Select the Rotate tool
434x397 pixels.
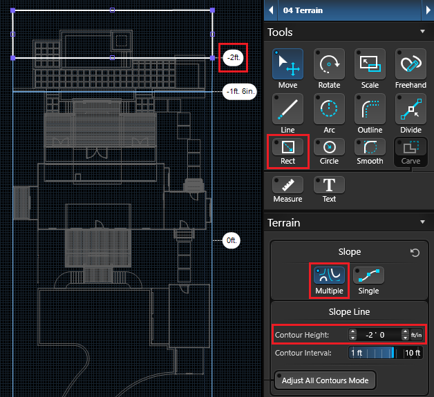(x=329, y=64)
